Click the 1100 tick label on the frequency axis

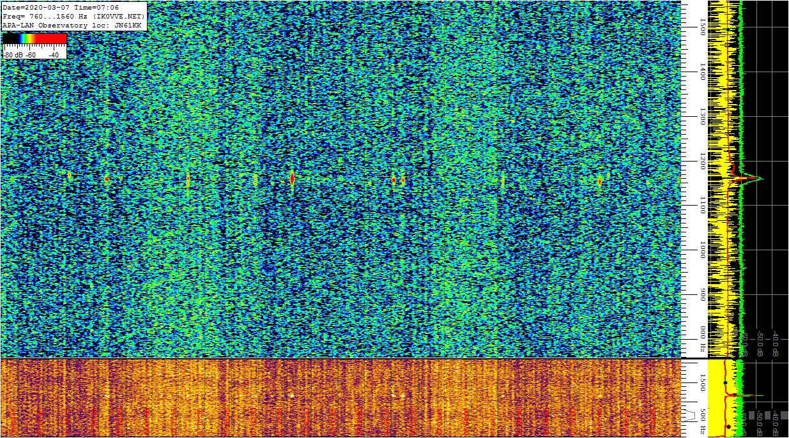pyautogui.click(x=703, y=206)
